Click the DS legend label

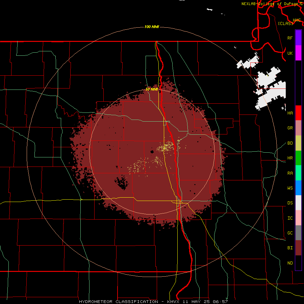pyautogui.click(x=290, y=203)
